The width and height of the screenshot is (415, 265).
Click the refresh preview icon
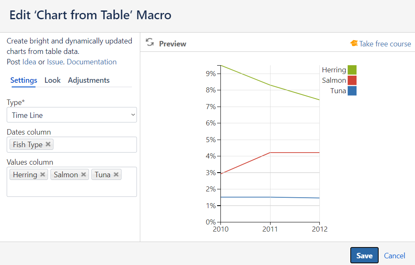pyautogui.click(x=149, y=42)
